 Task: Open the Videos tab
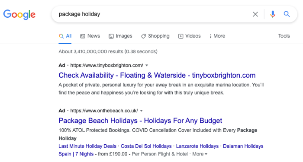[x=190, y=36]
